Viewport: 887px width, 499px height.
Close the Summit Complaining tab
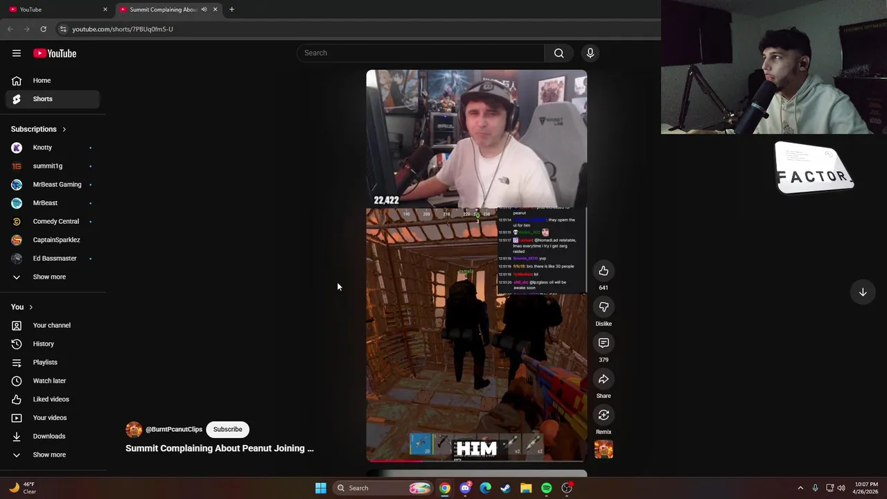click(x=215, y=9)
